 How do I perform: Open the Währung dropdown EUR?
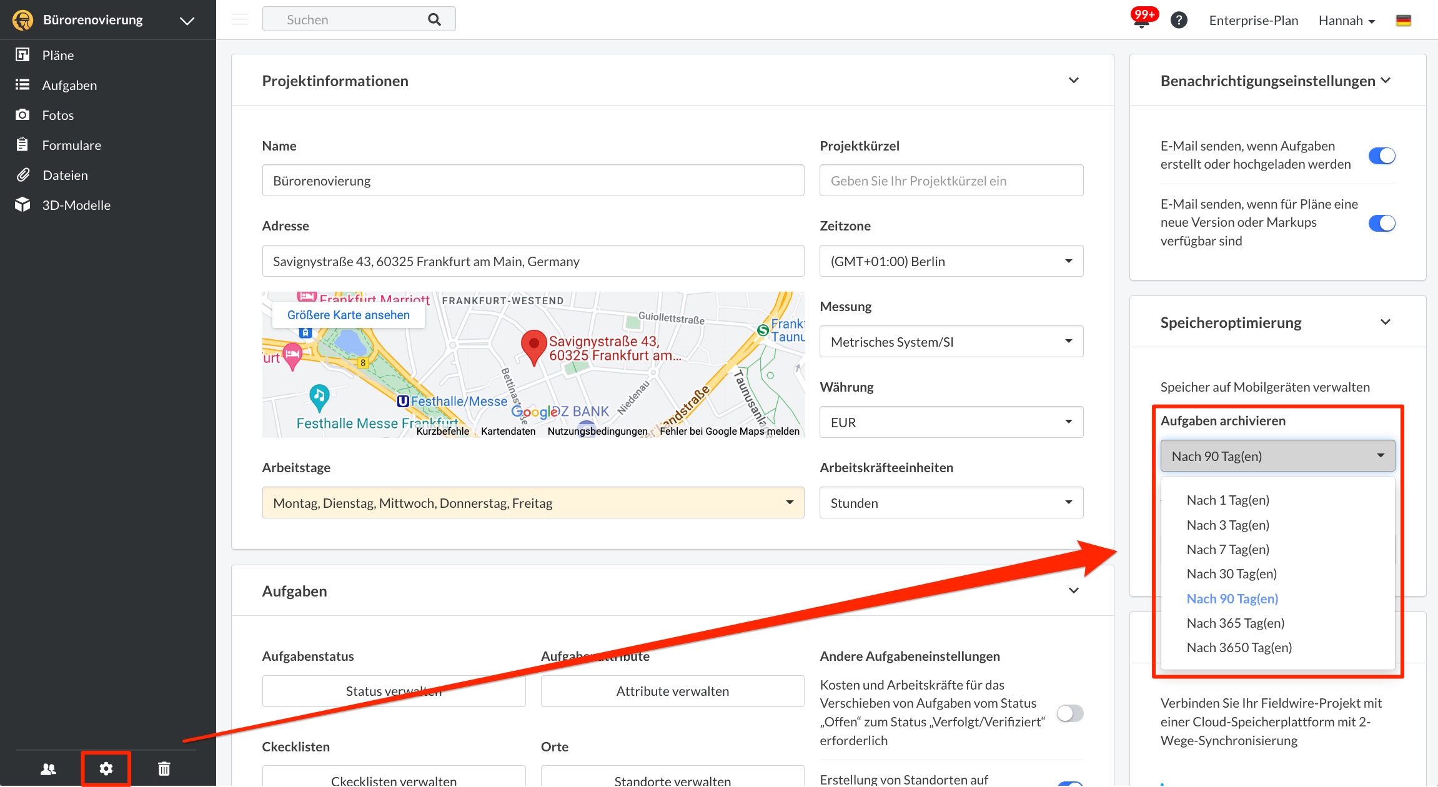[951, 422]
